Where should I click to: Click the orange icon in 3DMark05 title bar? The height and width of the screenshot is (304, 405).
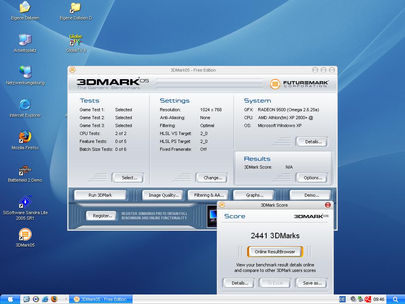tap(72, 70)
